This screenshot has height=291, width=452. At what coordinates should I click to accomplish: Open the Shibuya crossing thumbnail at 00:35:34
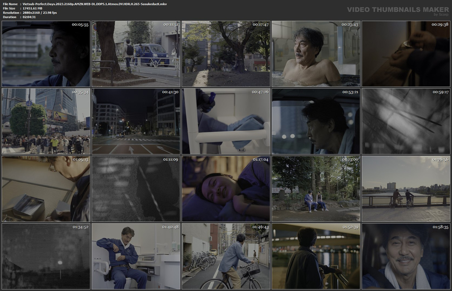point(46,121)
